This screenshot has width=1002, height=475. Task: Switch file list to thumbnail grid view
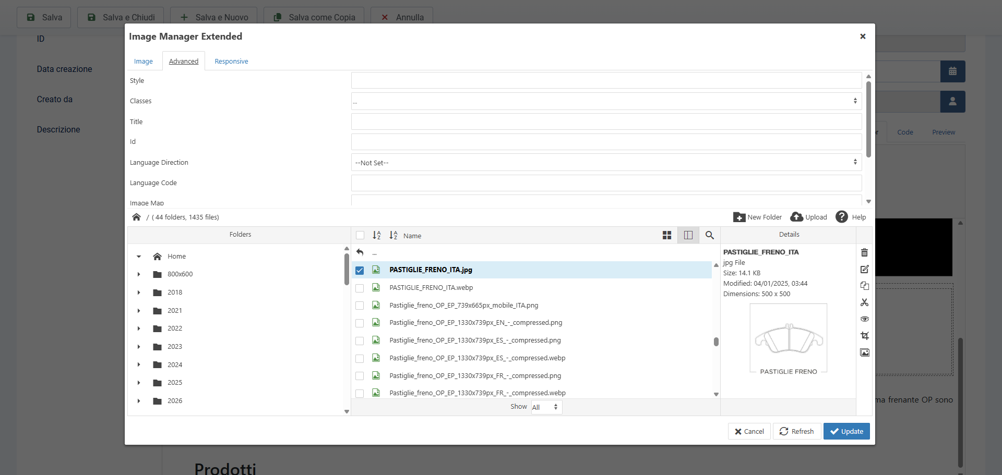(666, 235)
